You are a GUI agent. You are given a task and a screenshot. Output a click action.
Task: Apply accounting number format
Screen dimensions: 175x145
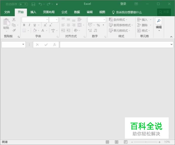(90, 25)
